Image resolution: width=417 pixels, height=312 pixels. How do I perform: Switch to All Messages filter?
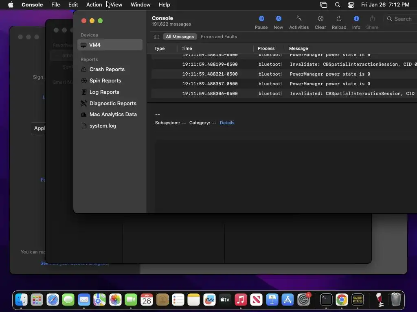[x=180, y=37]
